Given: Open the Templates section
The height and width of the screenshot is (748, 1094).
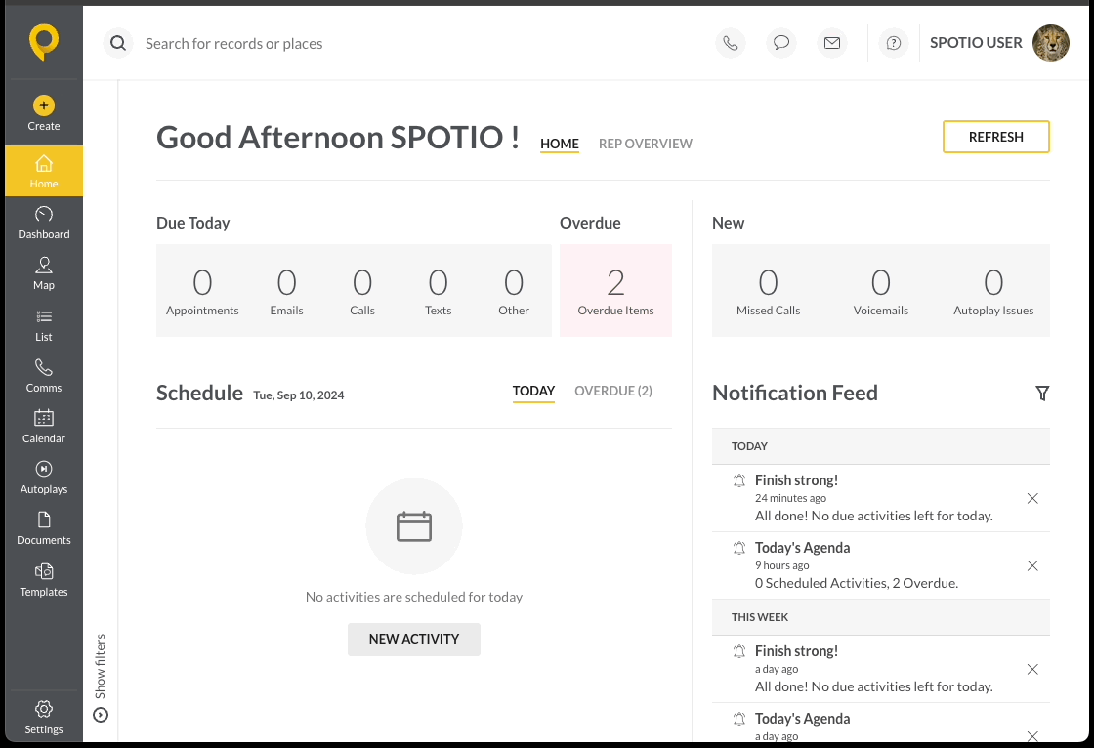Looking at the screenshot, I should 43,581.
